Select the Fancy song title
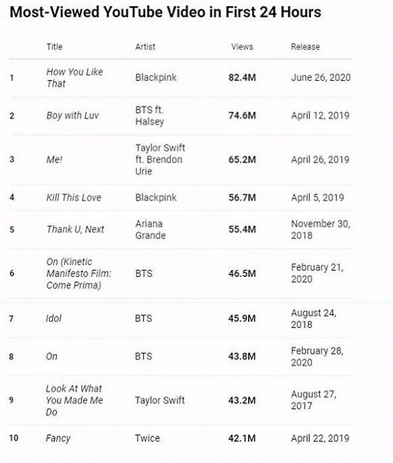 58,438
